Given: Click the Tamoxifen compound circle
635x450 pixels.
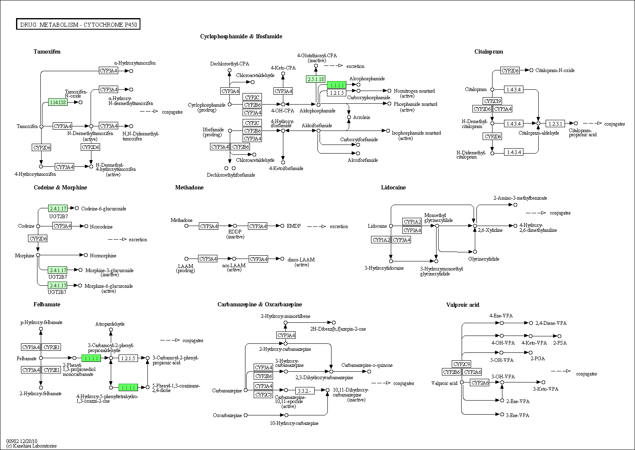Looking at the screenshot, I should (x=41, y=126).
